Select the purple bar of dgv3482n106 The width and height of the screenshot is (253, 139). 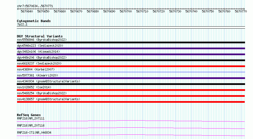131,54
